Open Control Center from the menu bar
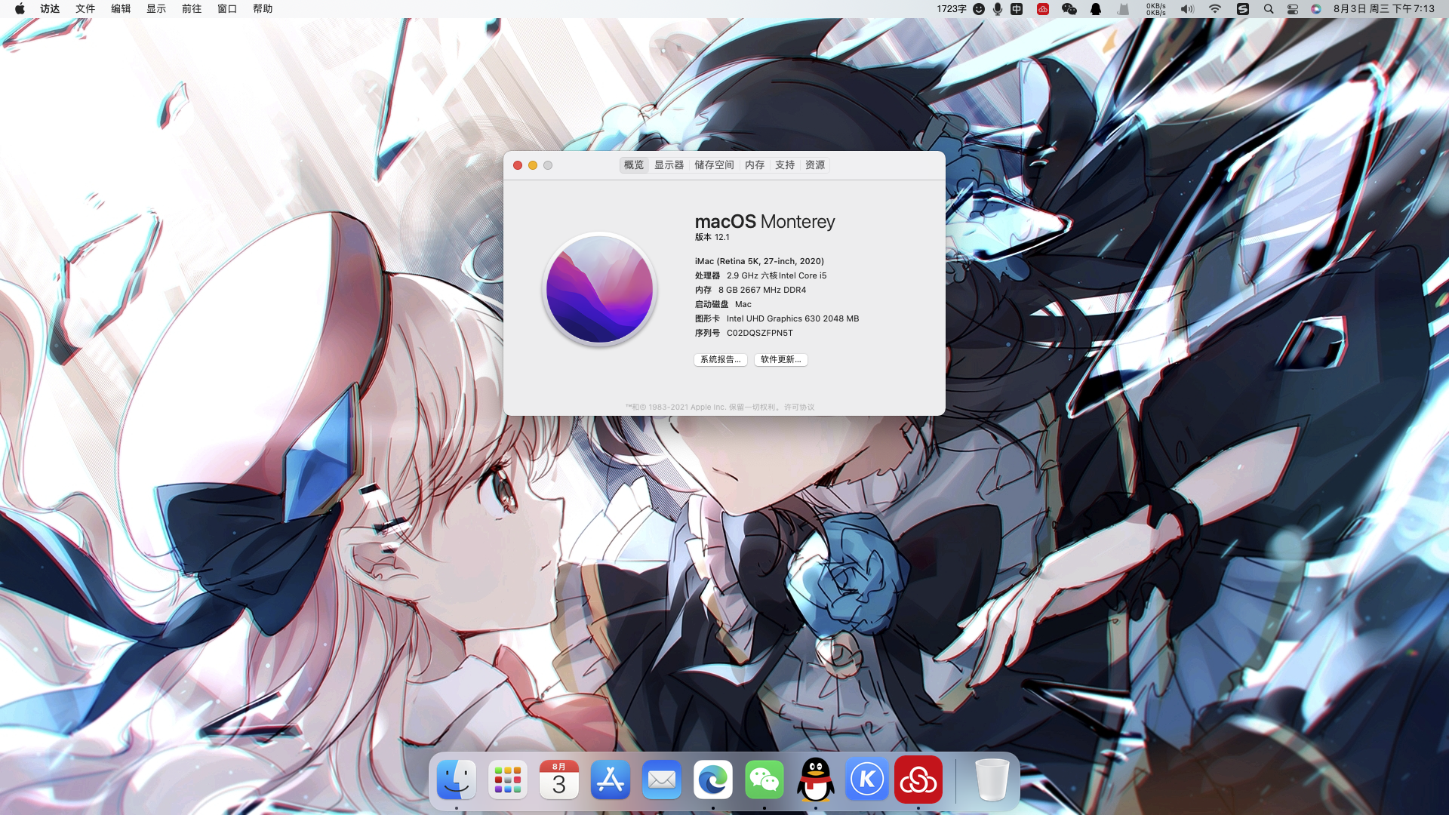1449x815 pixels. 1292,9
